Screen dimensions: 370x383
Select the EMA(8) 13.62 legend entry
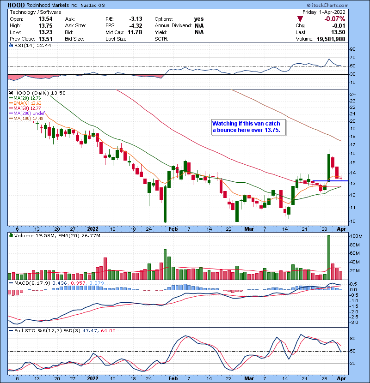(25, 103)
